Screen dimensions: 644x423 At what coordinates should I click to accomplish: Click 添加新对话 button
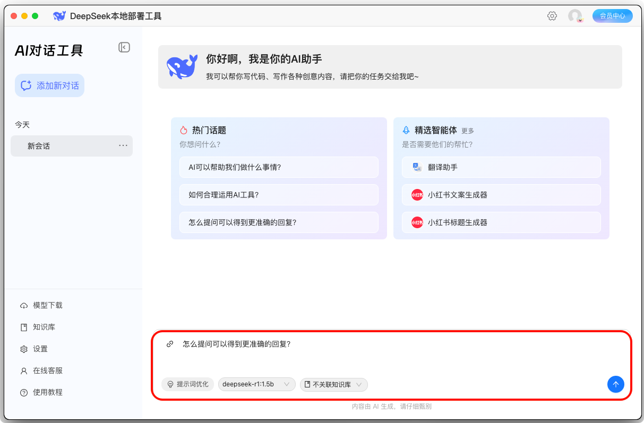[x=49, y=85]
